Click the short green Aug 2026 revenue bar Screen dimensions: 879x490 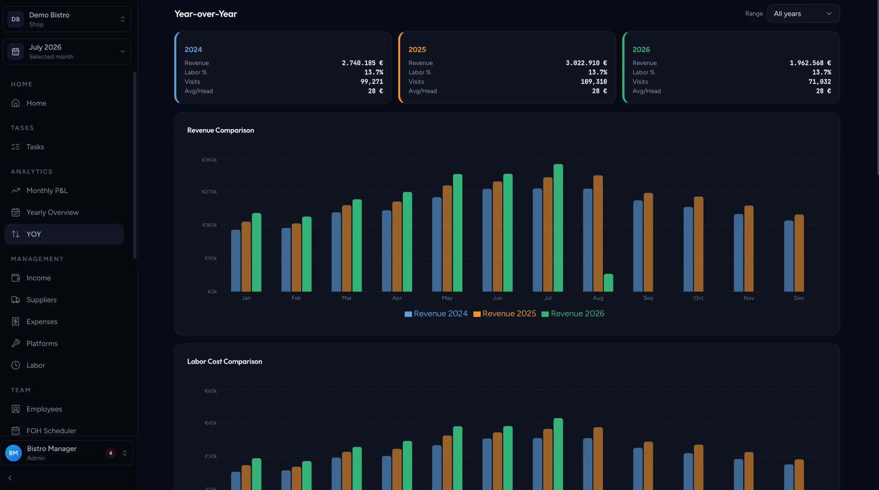tap(608, 283)
